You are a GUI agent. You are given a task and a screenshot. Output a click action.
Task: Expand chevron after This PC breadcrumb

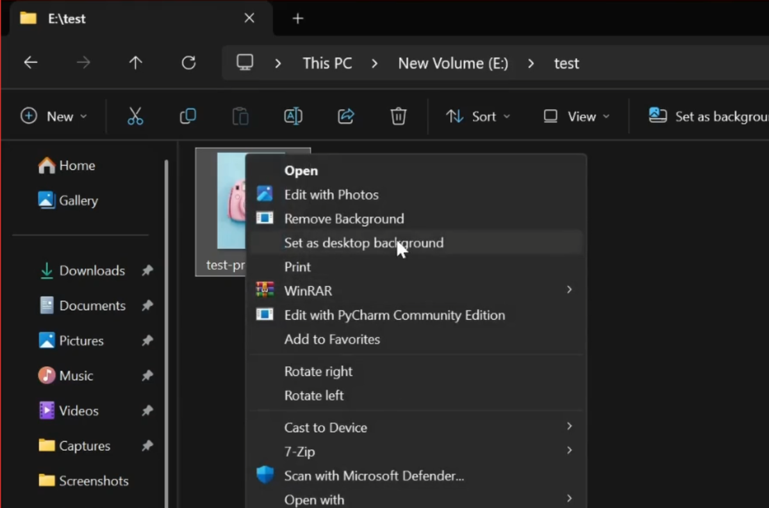pos(375,63)
